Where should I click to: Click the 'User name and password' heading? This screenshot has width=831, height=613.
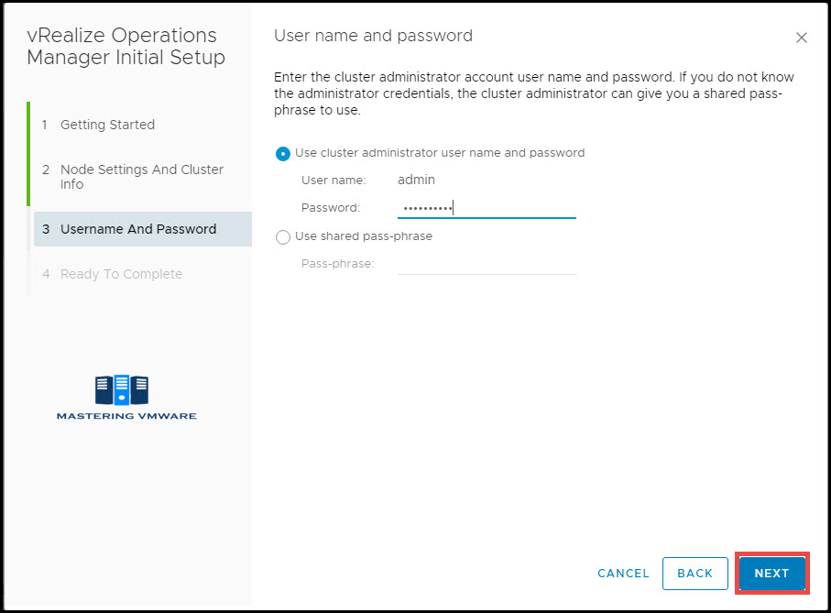click(373, 36)
